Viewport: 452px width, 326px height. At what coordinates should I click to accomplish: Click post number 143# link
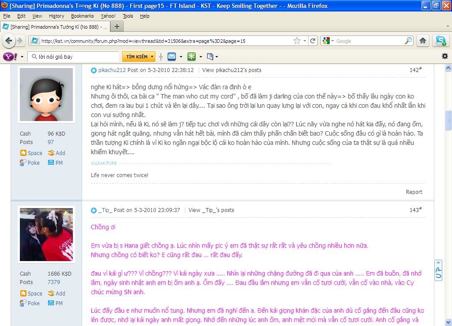pos(415,210)
